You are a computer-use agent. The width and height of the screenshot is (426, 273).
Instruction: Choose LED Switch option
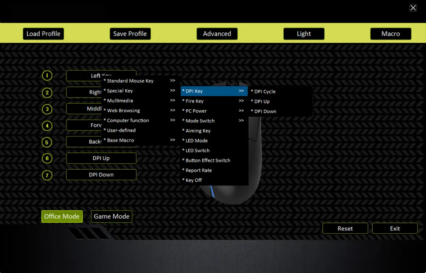(214, 151)
